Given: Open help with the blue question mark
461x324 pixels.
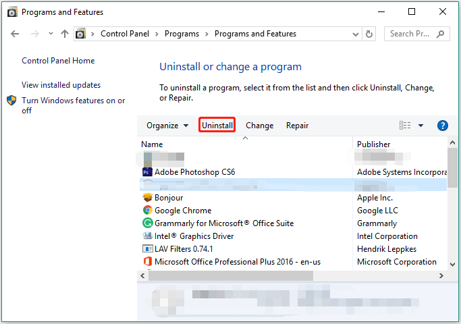Looking at the screenshot, I should click(442, 126).
